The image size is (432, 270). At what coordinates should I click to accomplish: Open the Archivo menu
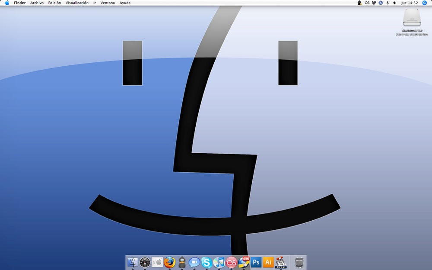pyautogui.click(x=37, y=3)
